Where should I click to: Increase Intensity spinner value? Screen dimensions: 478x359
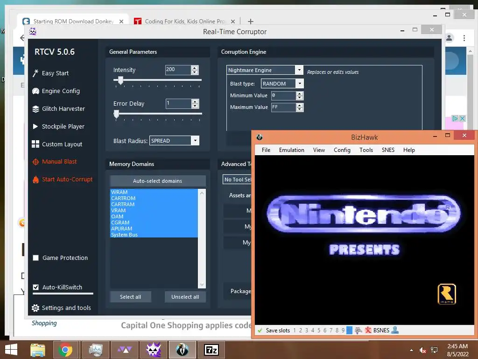click(195, 68)
